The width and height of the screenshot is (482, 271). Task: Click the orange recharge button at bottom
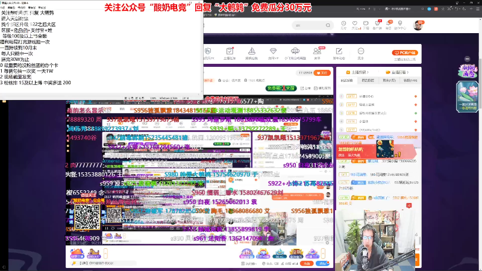[x=307, y=263]
